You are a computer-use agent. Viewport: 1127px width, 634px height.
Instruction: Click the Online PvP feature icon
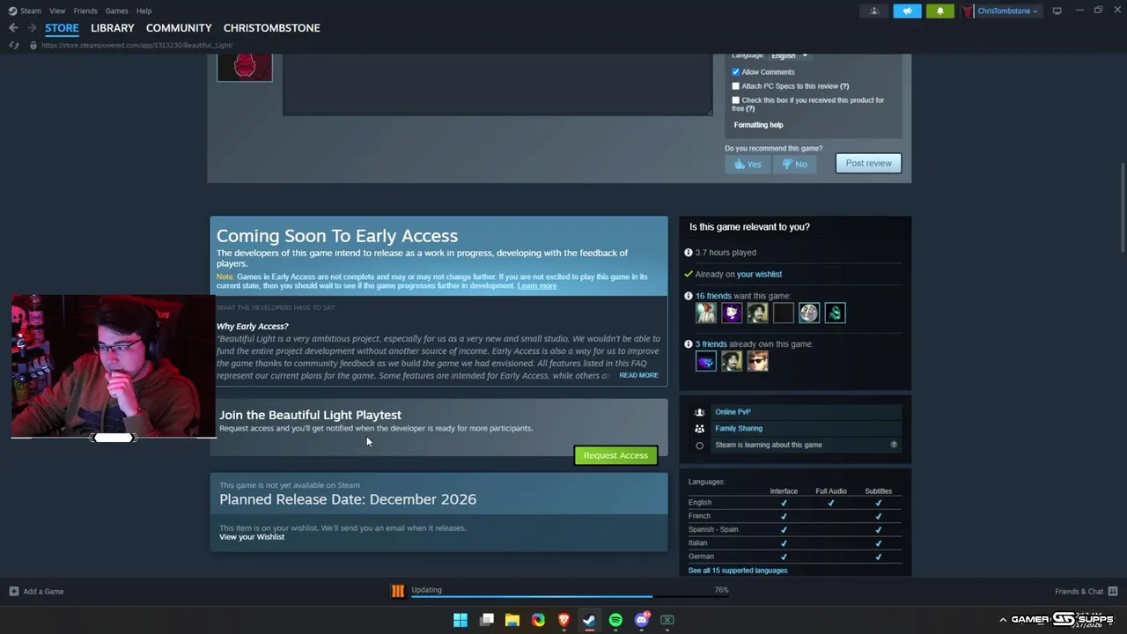pyautogui.click(x=699, y=412)
